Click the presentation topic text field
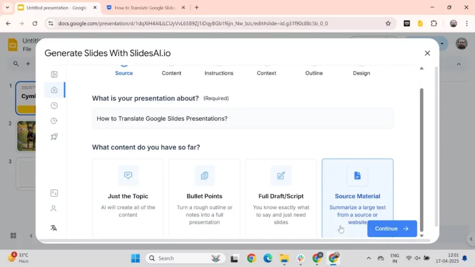This screenshot has height=267, width=475. 243,119
